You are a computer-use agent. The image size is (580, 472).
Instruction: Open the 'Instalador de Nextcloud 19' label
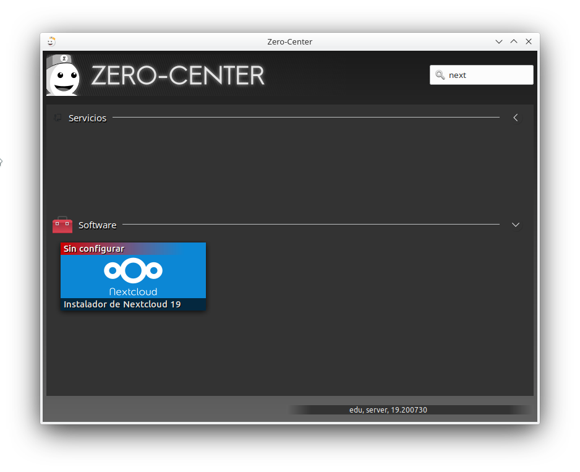[122, 304]
